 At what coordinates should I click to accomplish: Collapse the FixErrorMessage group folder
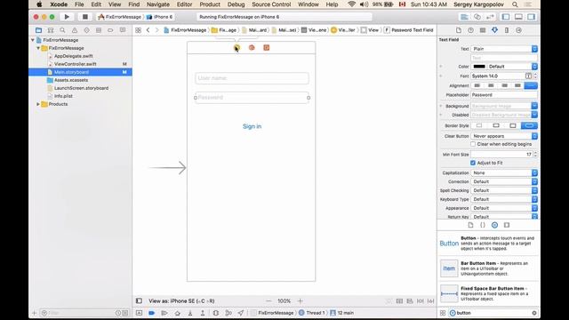coord(38,48)
